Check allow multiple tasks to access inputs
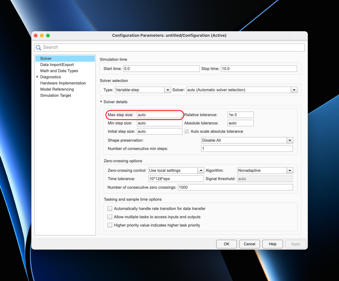Screen dimensions: 339x281 110,217
